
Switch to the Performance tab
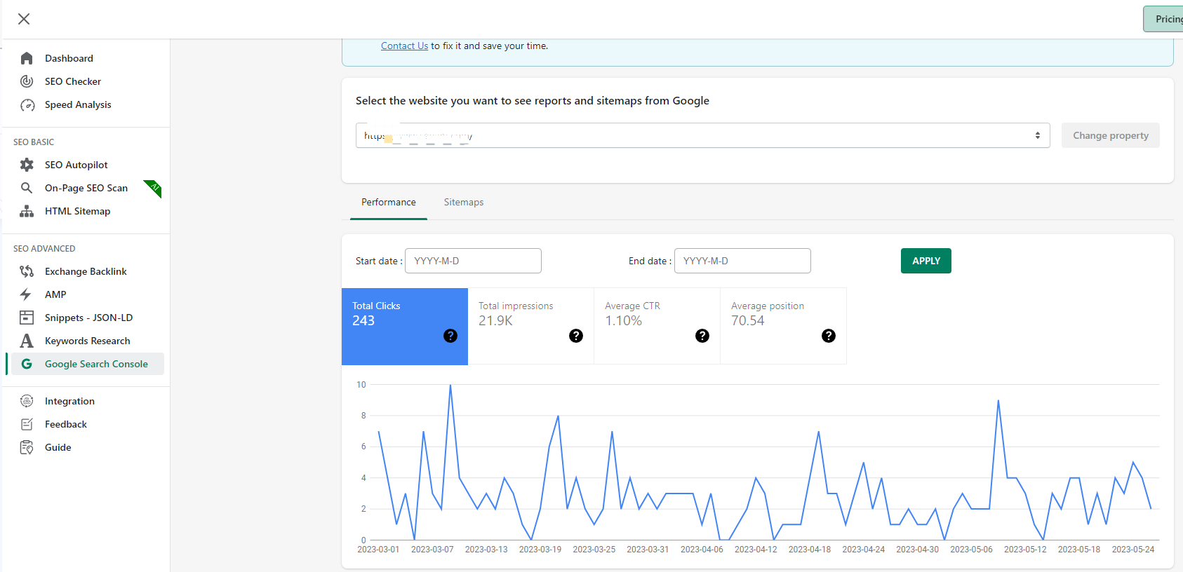(x=389, y=202)
